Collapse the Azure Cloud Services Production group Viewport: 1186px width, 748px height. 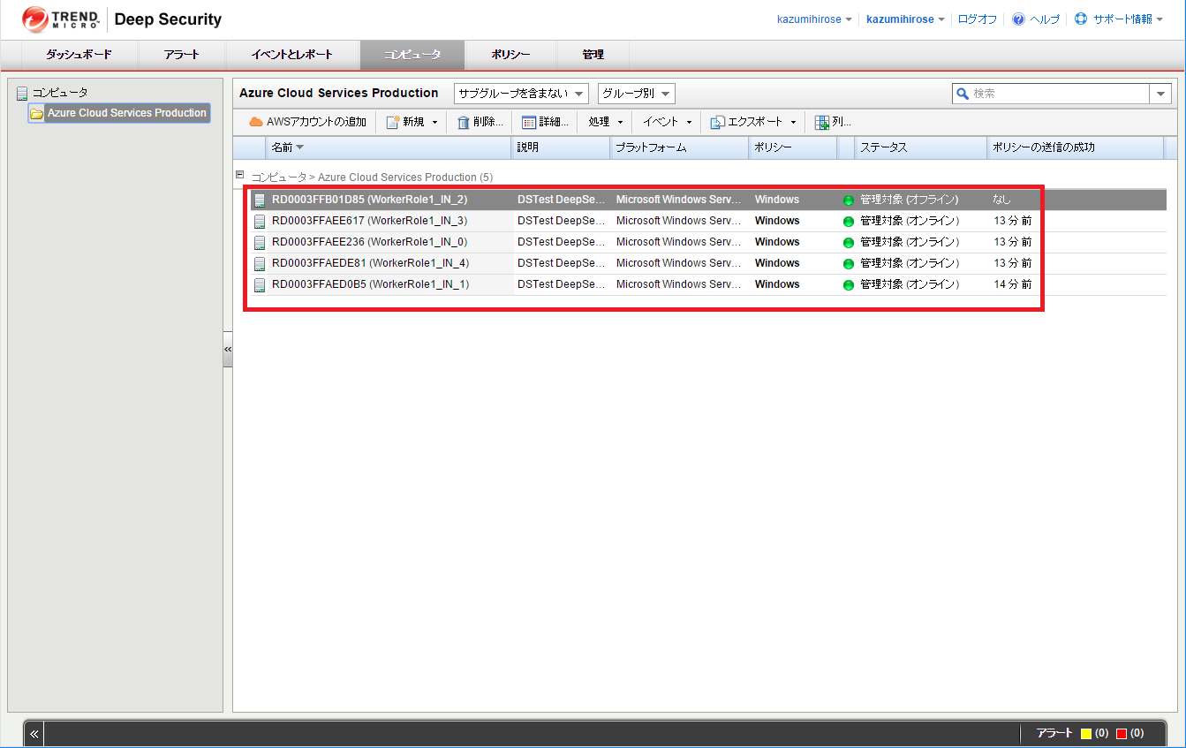pyautogui.click(x=240, y=175)
